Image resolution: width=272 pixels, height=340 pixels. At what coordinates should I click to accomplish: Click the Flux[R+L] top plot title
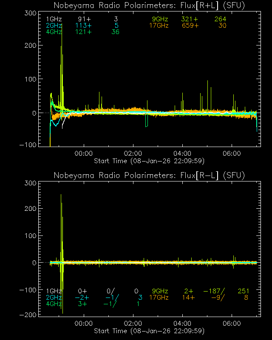[x=149, y=6]
